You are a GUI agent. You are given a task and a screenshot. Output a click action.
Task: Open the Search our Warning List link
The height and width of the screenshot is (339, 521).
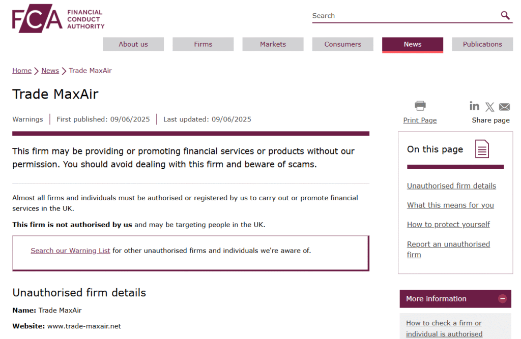tap(70, 251)
